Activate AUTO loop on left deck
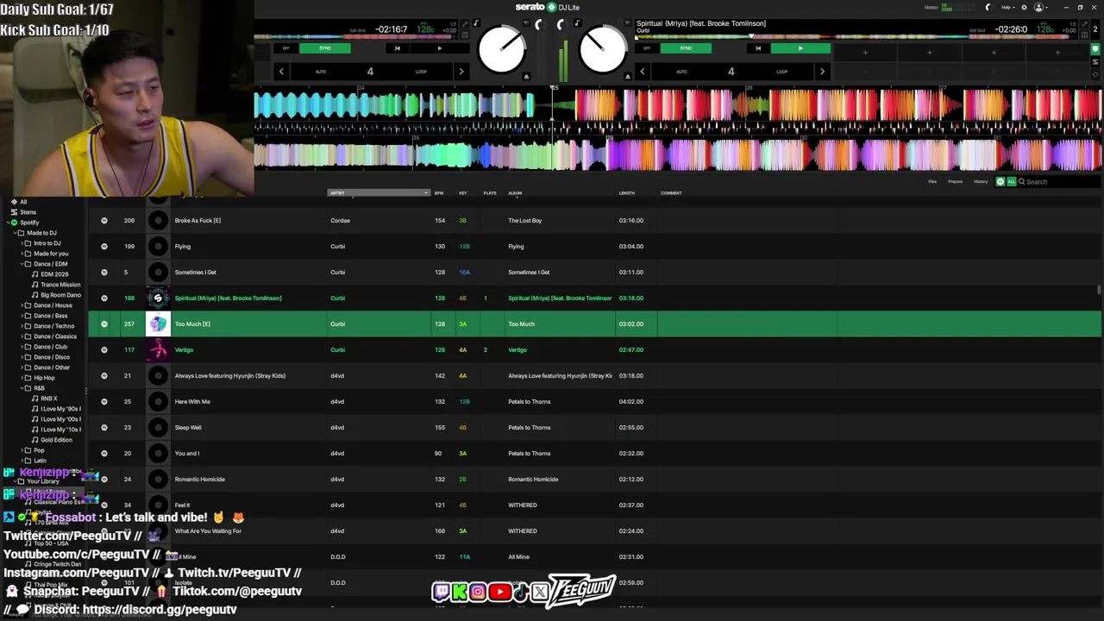Viewport: 1104px width, 621px height. click(321, 72)
